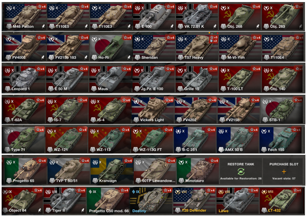Click the tier X class icon on Ho-Ri
Screen dimensions: 307x217
tap(96, 39)
